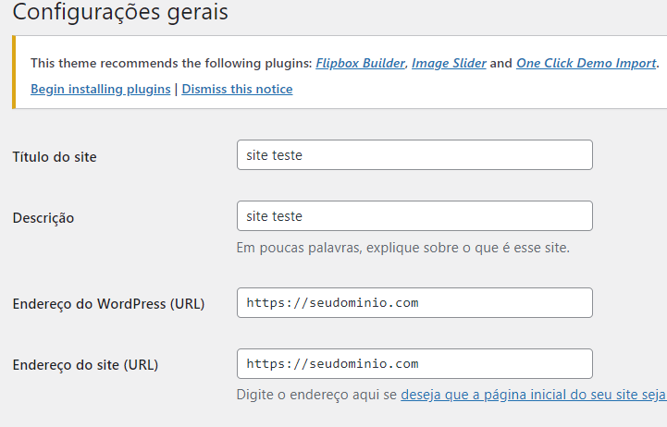Click the 'Endereço do site (URL)' label
The height and width of the screenshot is (427, 667).
point(85,365)
